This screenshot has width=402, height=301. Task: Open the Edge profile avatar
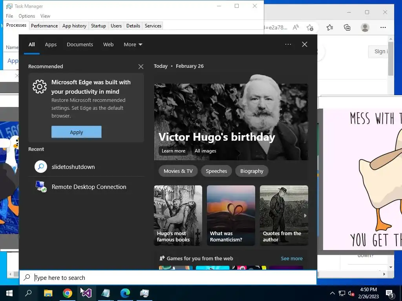(x=365, y=27)
